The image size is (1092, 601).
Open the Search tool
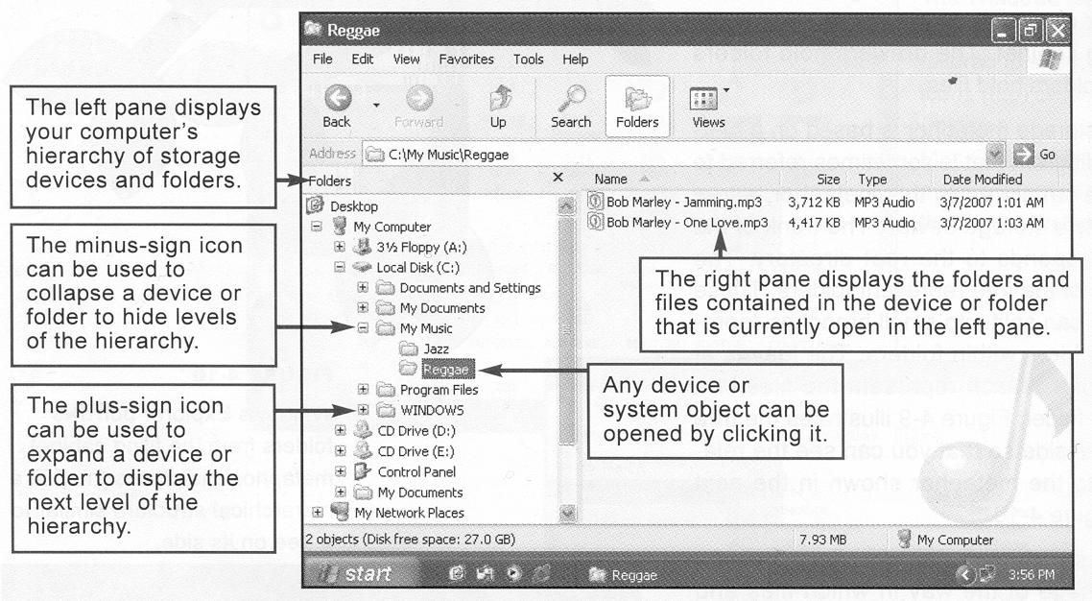click(x=570, y=107)
